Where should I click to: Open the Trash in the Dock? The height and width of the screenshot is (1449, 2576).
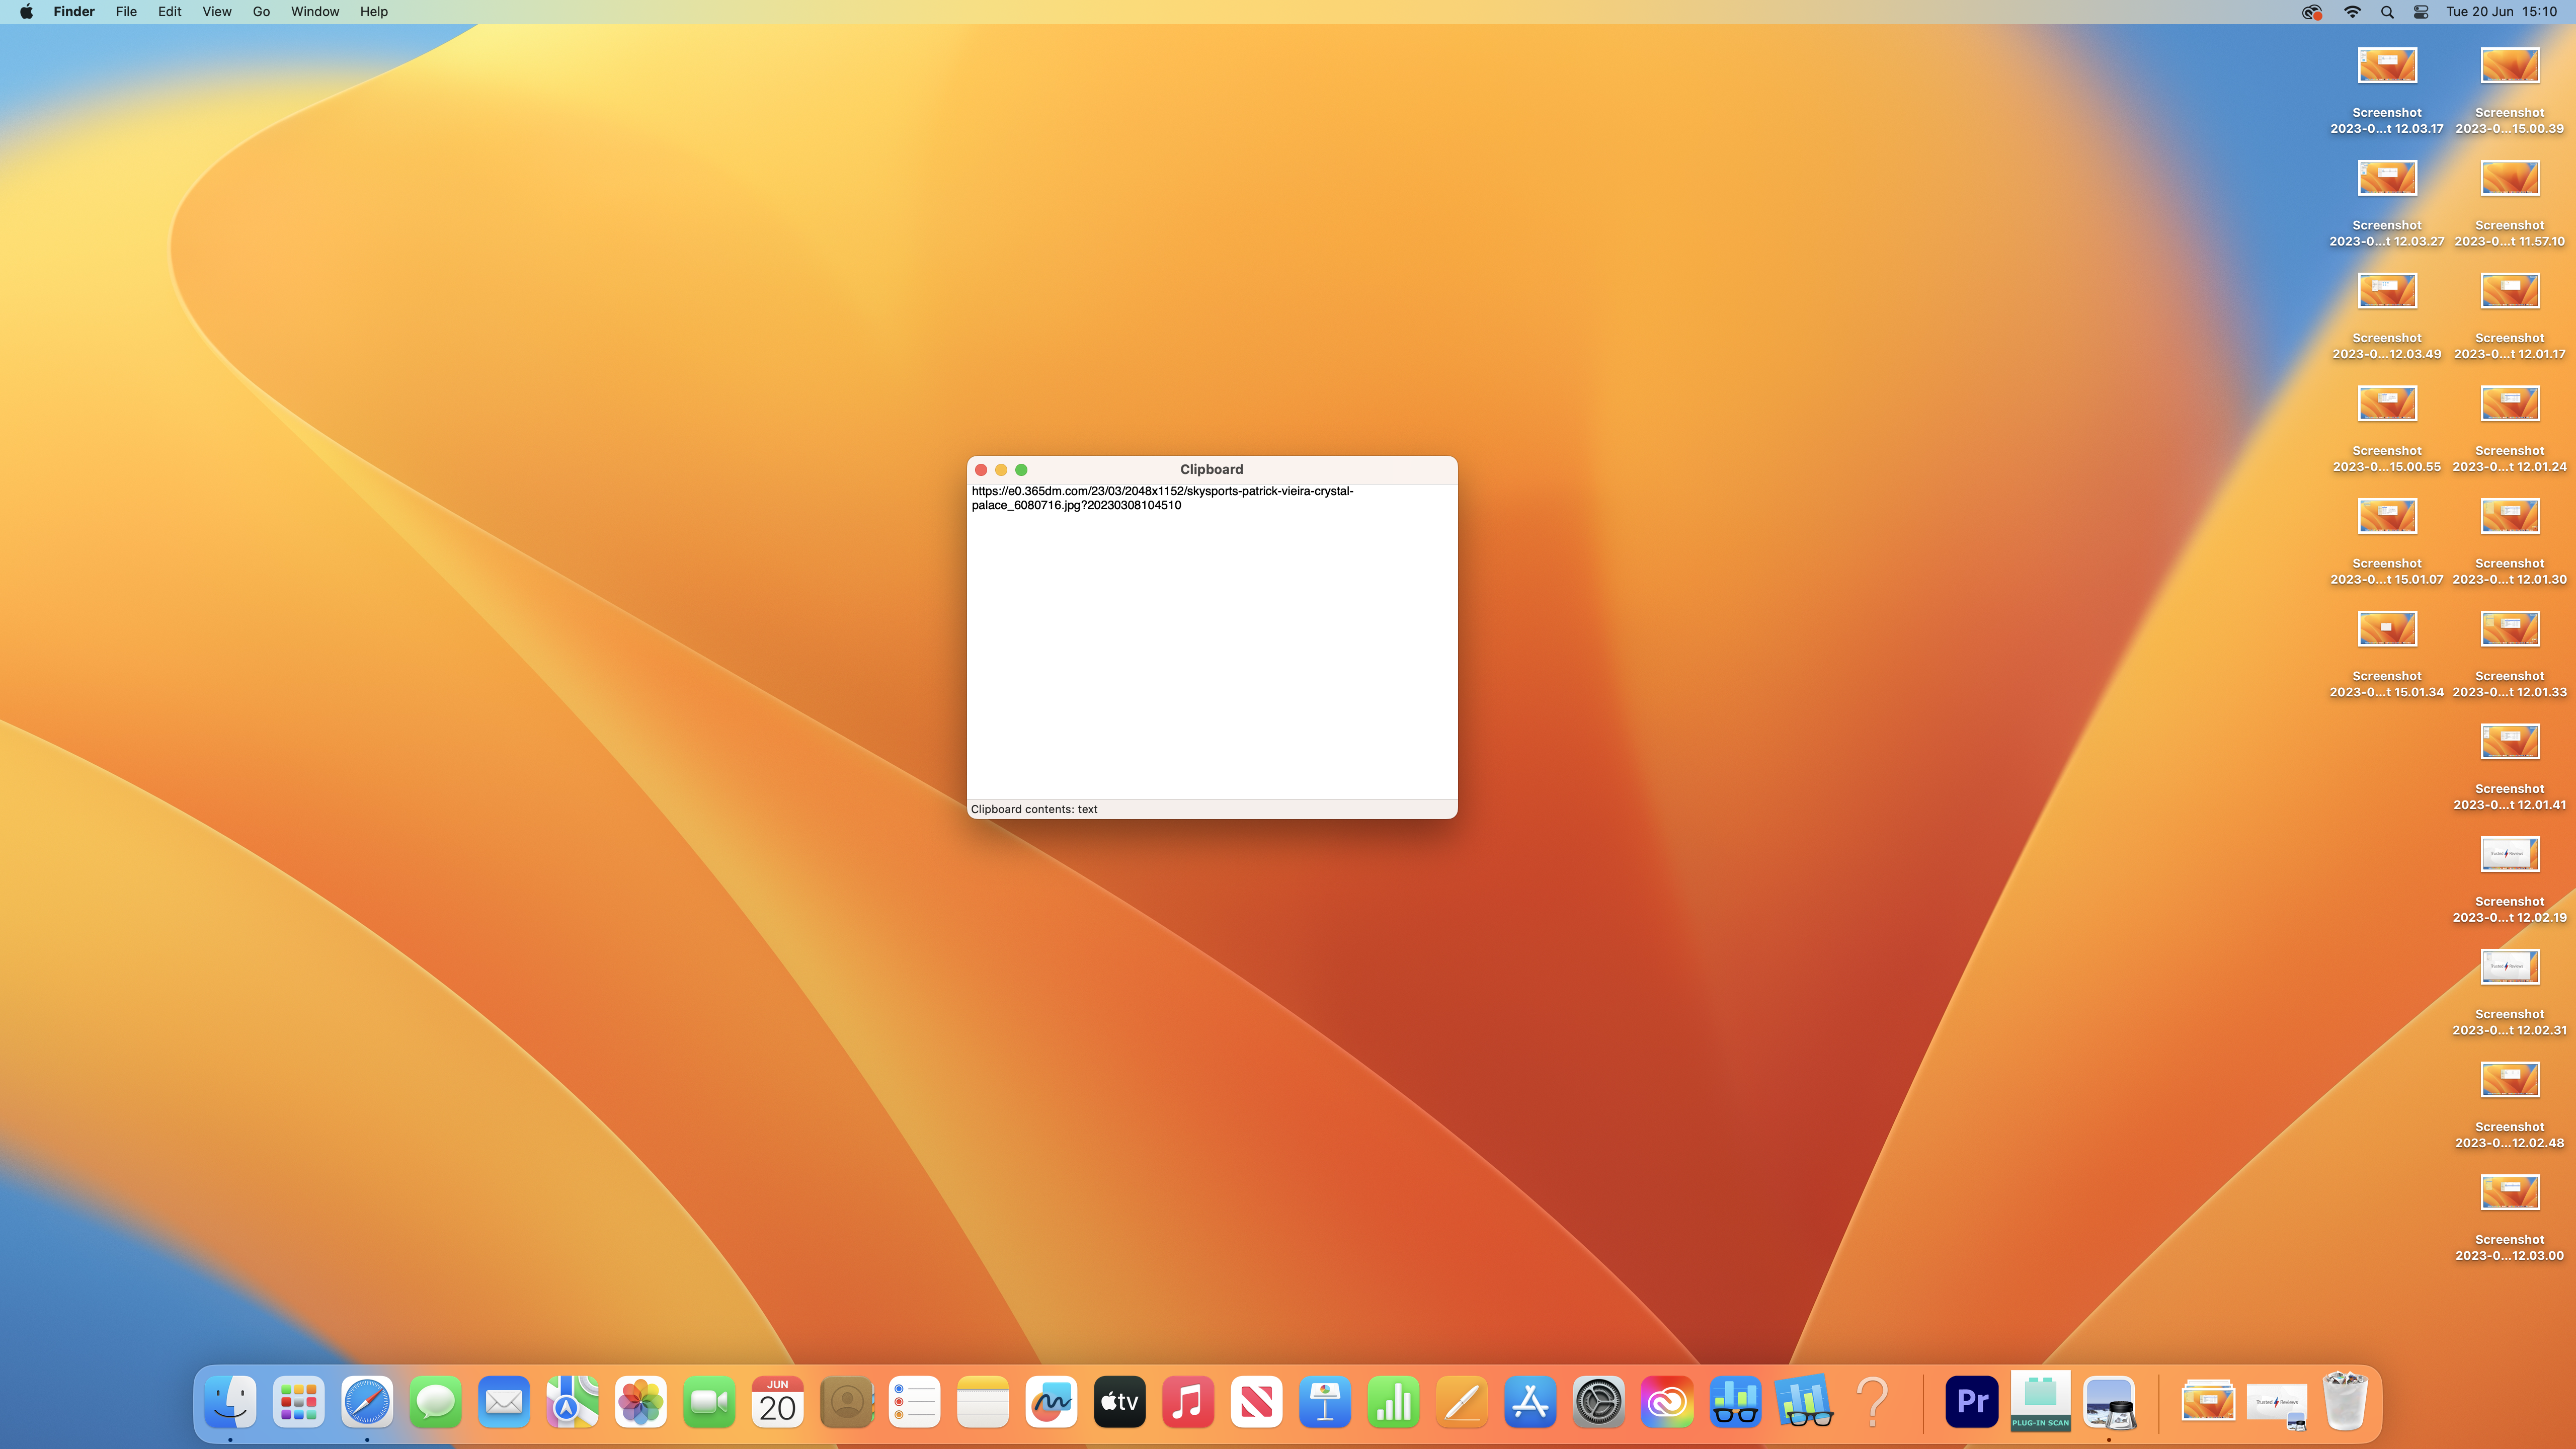pos(2345,1402)
